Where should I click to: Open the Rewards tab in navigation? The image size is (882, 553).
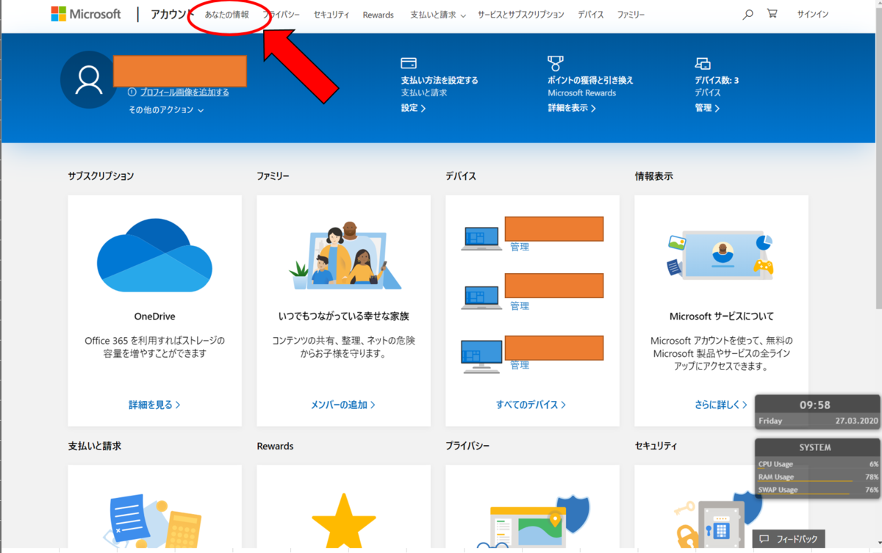379,15
